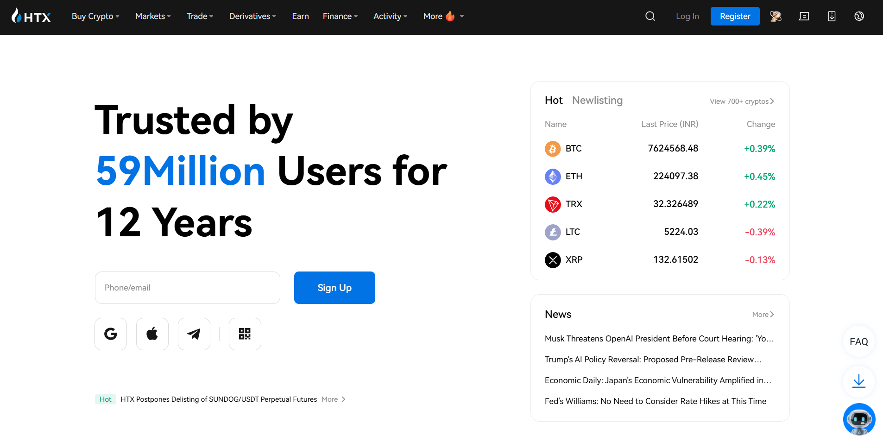The image size is (883, 442).
Task: Open the SUNDOG/USDT delisting announcement
Action: (219, 399)
